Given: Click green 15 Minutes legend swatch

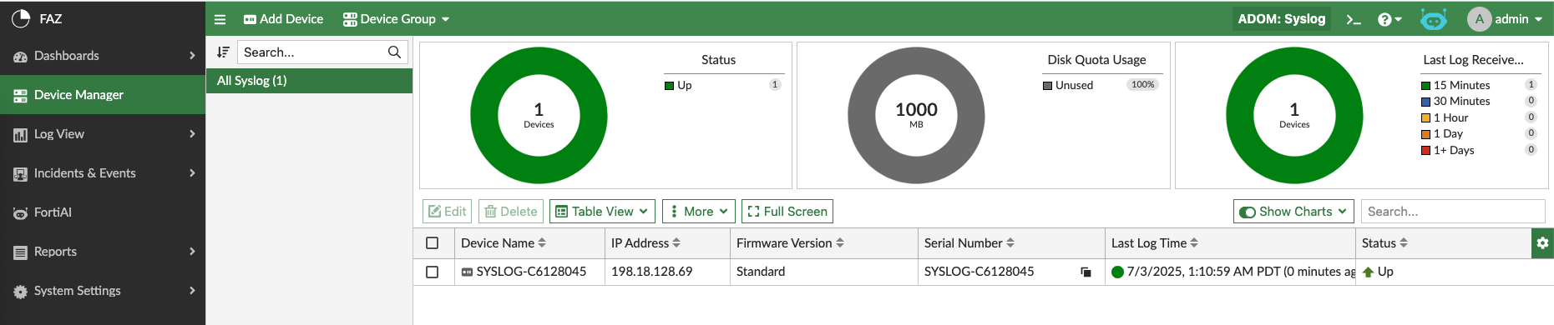Looking at the screenshot, I should click(x=1425, y=86).
